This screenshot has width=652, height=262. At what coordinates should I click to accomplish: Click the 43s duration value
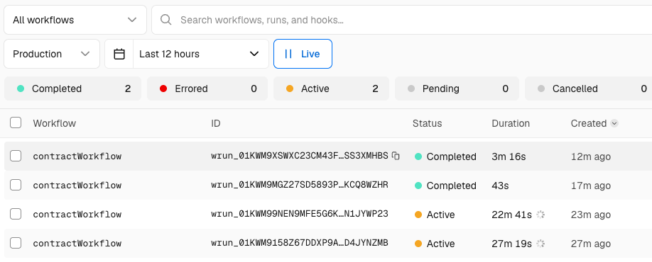point(500,186)
